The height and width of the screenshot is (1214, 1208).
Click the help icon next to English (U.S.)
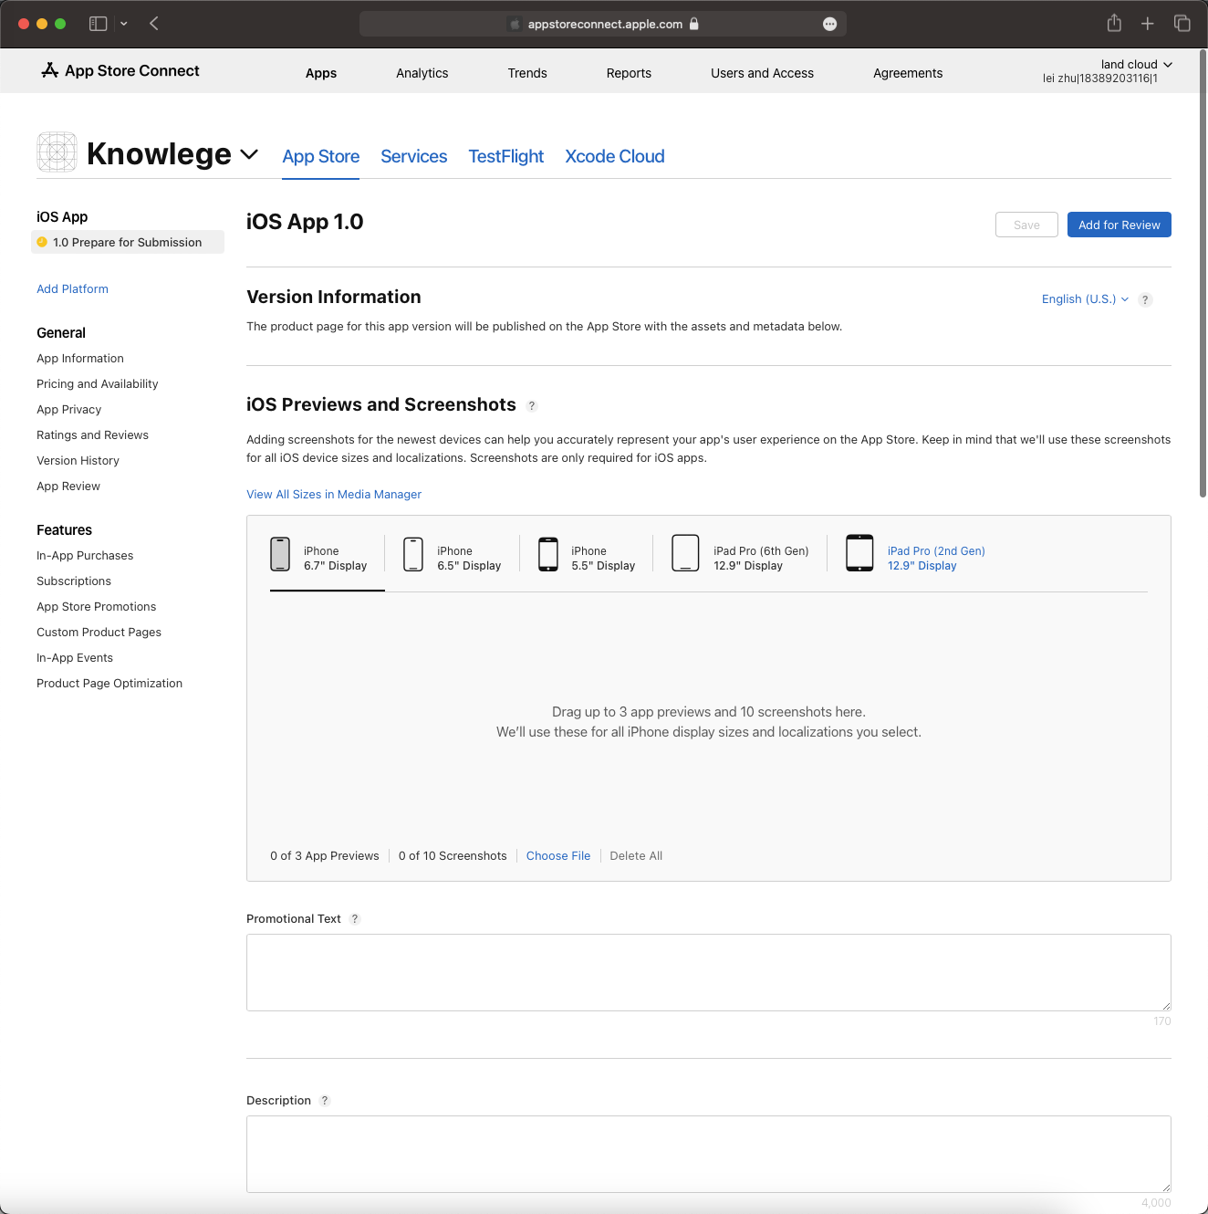1145,299
